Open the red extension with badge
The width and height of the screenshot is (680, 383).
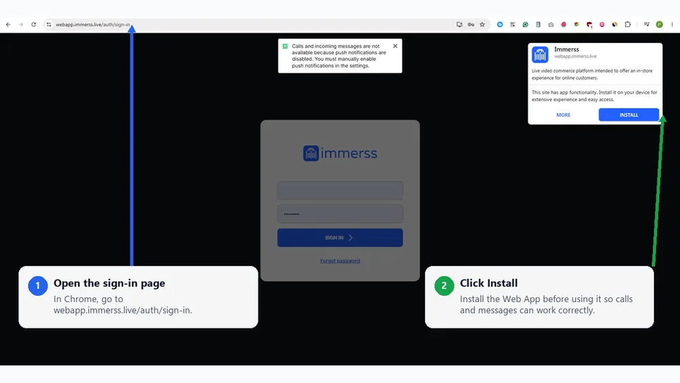590,24
